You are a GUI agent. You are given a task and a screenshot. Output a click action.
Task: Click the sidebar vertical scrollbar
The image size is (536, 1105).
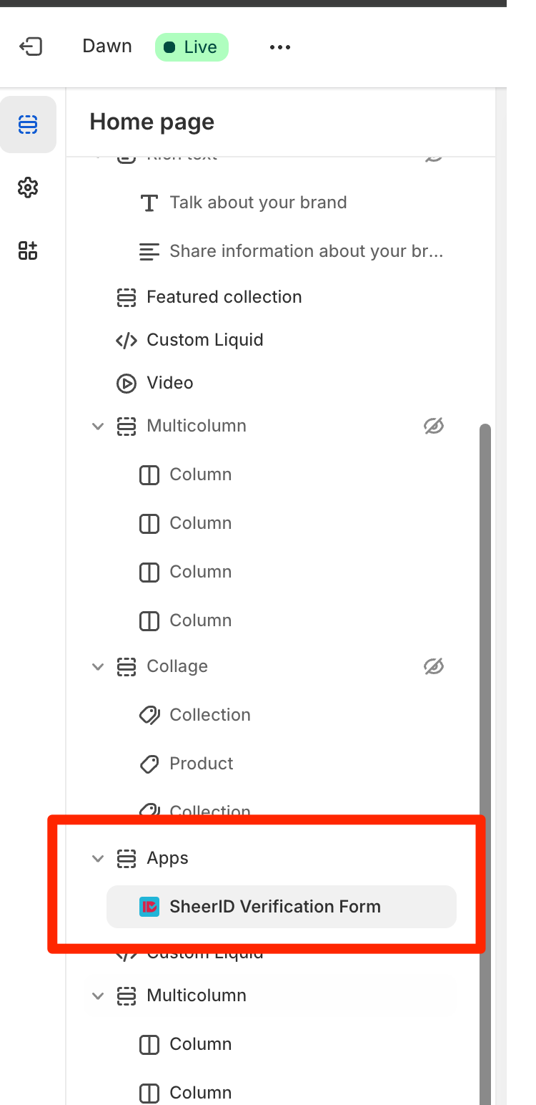click(x=485, y=644)
